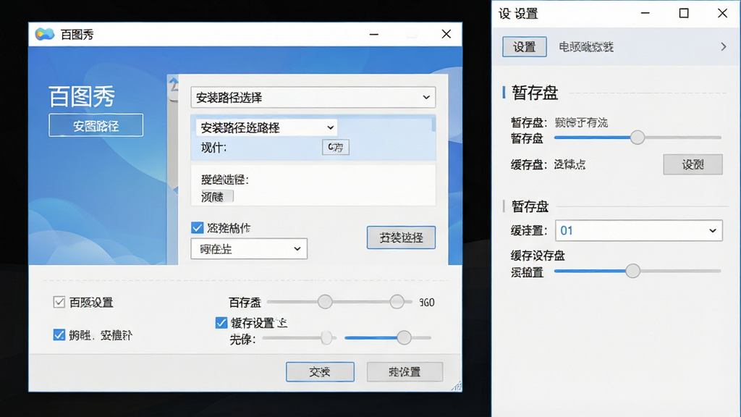Open the dropdown below the install panel checkbox
Image resolution: width=741 pixels, height=417 pixels.
coord(249,249)
